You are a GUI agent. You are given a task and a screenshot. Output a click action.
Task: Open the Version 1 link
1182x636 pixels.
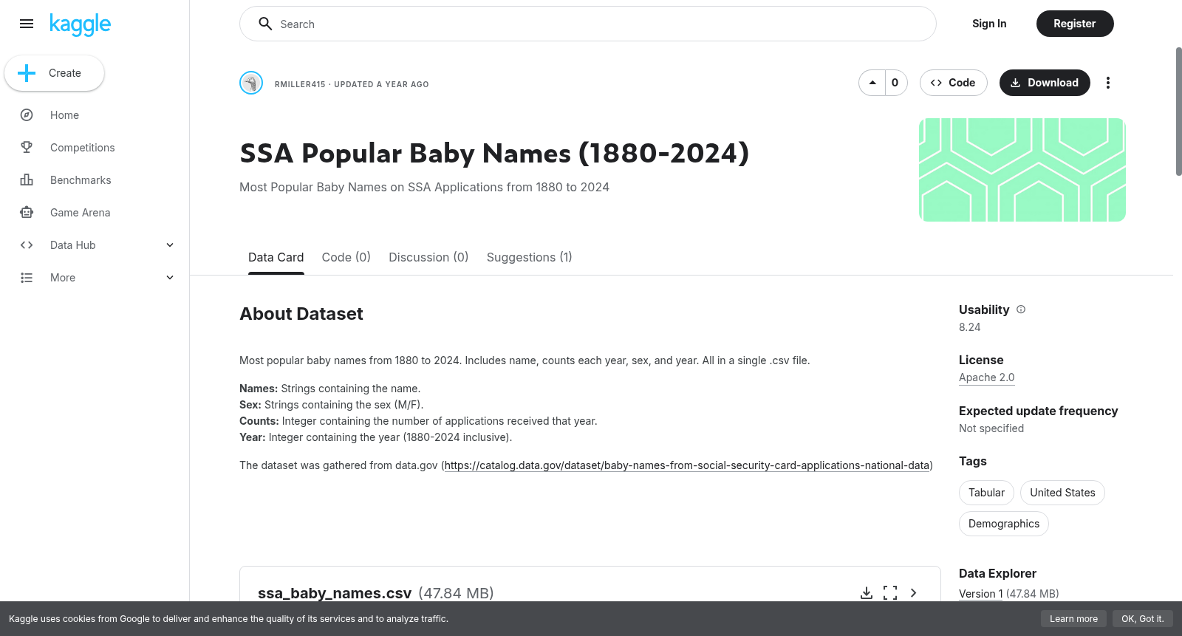pyautogui.click(x=980, y=594)
